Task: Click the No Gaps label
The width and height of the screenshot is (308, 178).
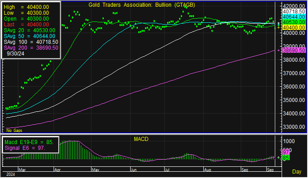Action: click(x=14, y=131)
